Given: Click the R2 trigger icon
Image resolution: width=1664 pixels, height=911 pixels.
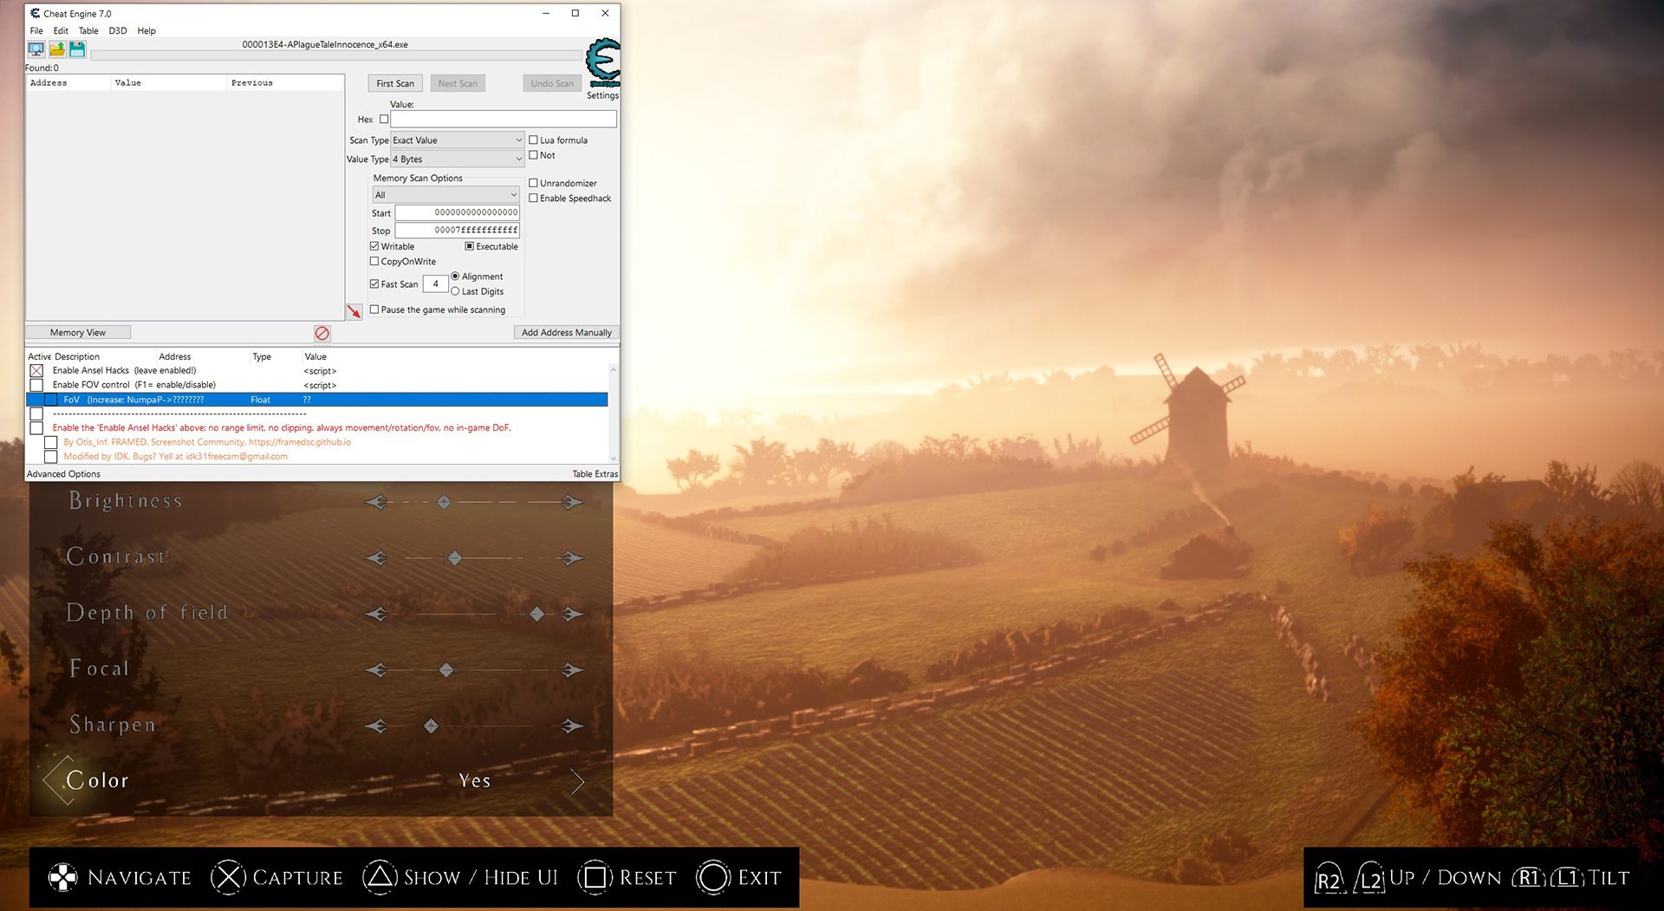Looking at the screenshot, I should coord(1329,878).
